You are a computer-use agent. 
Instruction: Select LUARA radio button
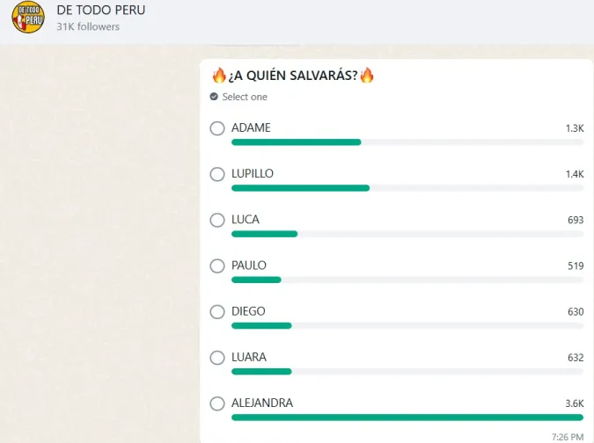point(217,358)
